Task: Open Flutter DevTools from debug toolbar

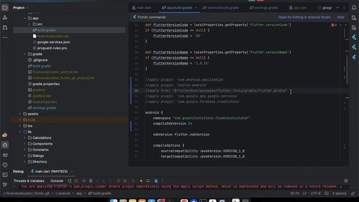Action: tap(156, 181)
